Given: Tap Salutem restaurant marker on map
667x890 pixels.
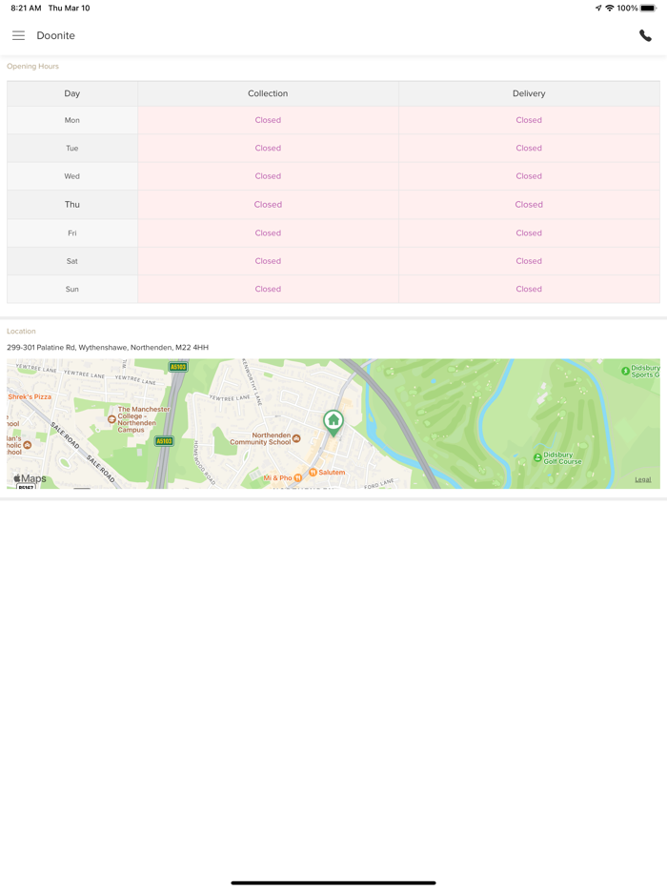Looking at the screenshot, I should click(x=313, y=473).
